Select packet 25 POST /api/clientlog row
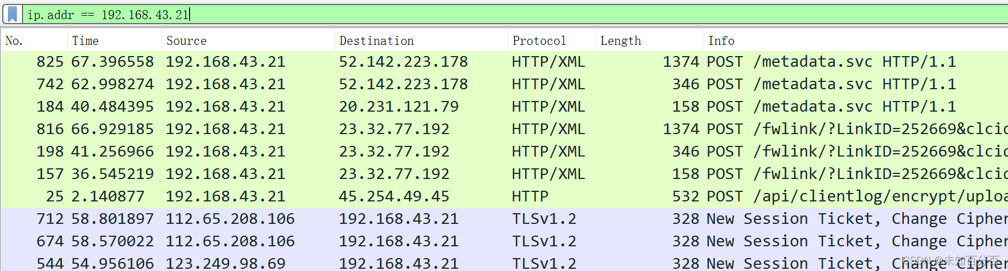This screenshot has height=271, width=1008. (505, 196)
